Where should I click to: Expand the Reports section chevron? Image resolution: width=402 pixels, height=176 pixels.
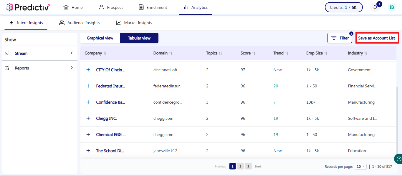click(x=72, y=68)
